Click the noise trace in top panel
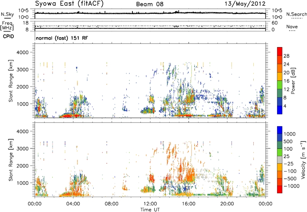This screenshot has width=307, height=212. tap(150, 13)
